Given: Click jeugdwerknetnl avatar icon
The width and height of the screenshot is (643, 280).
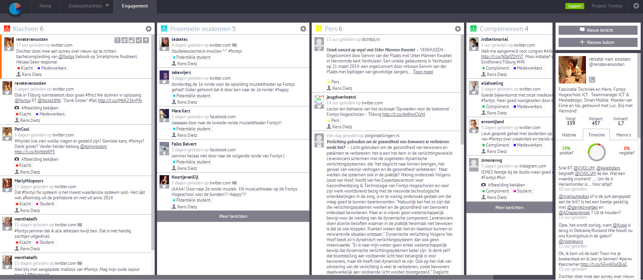Looking at the screenshot, I should pyautogui.click(x=319, y=102).
